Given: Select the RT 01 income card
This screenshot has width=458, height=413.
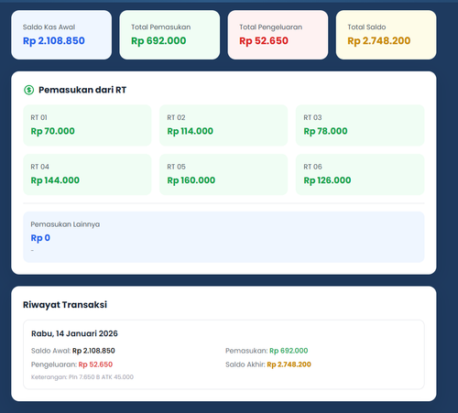Looking at the screenshot, I should [87, 125].
